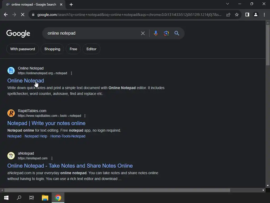Open more options for RapidTables result
The width and height of the screenshot is (270, 203).
coord(85,116)
